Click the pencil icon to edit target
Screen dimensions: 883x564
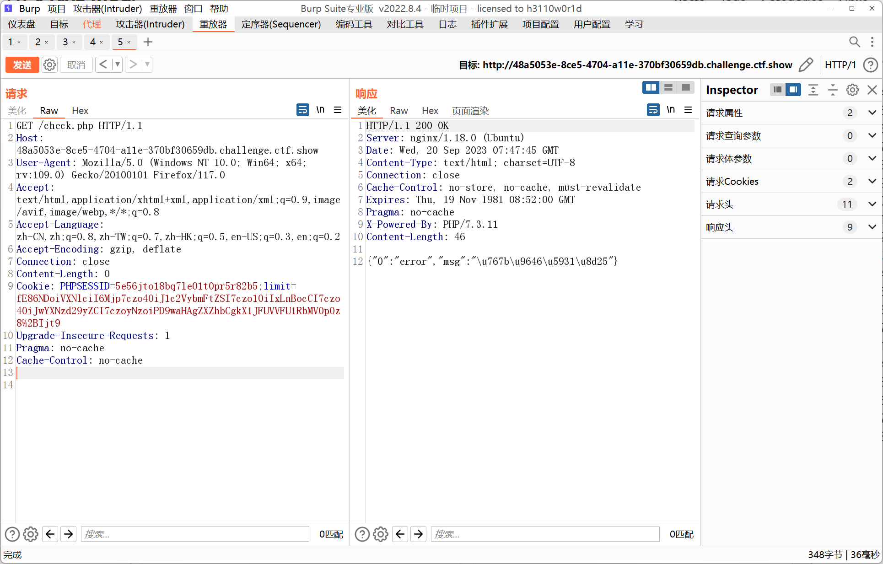806,65
